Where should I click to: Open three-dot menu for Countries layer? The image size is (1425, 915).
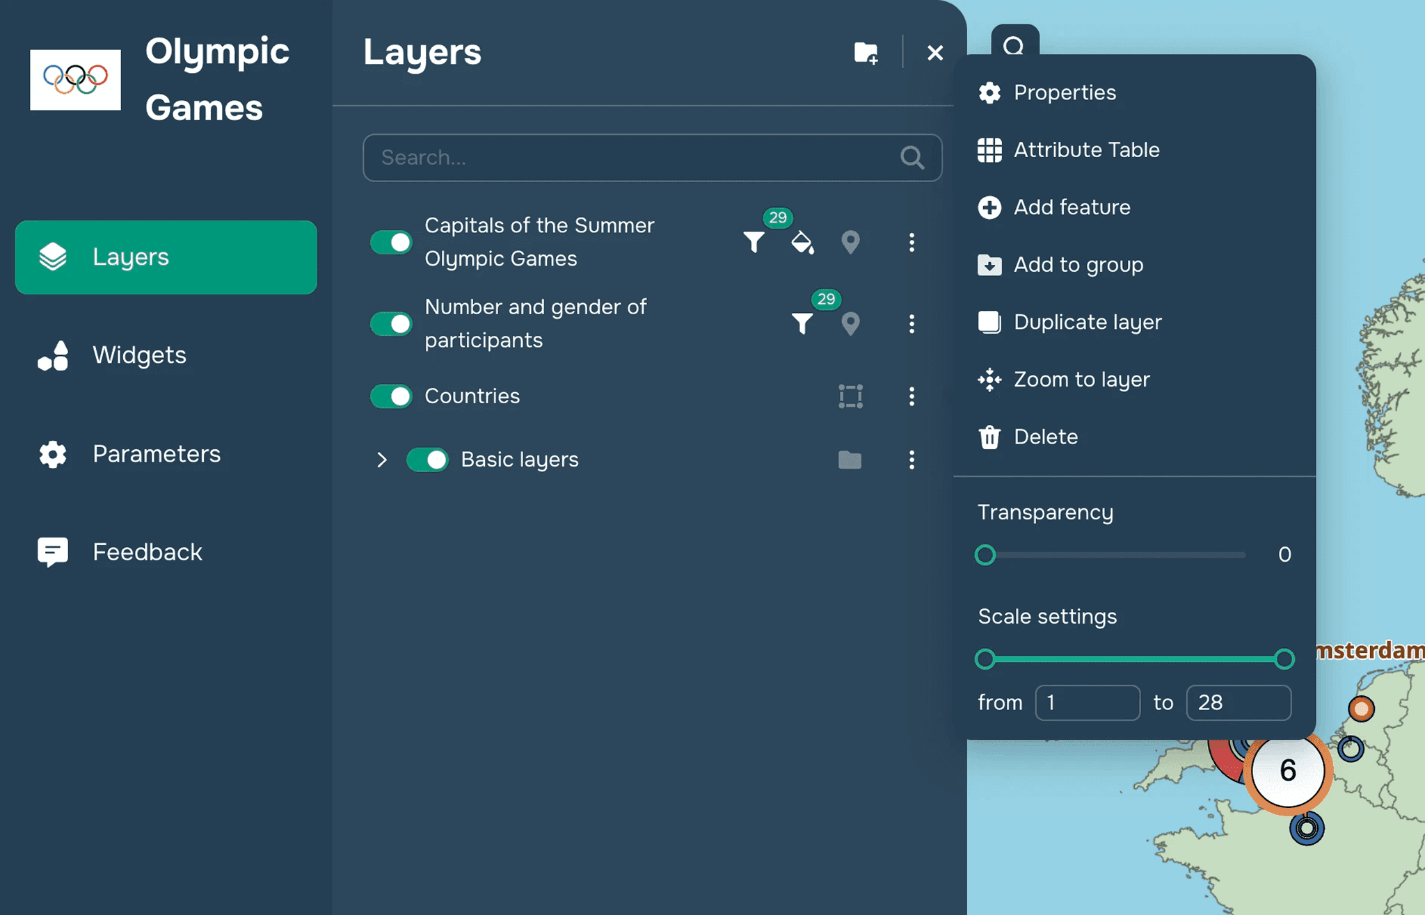click(911, 396)
